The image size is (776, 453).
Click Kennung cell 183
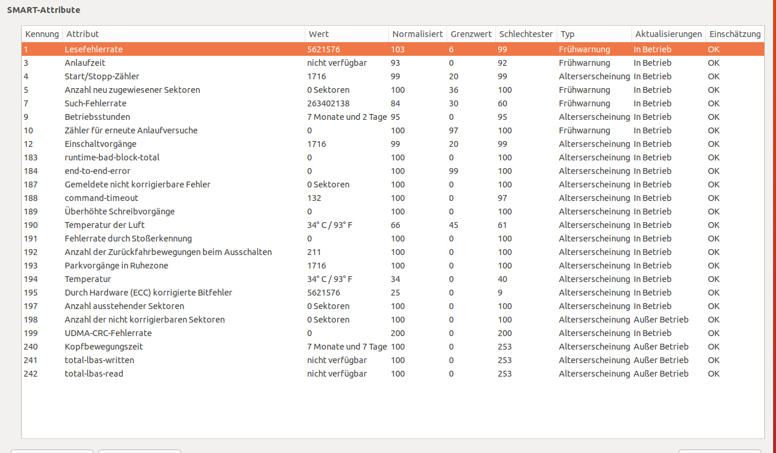(x=31, y=157)
